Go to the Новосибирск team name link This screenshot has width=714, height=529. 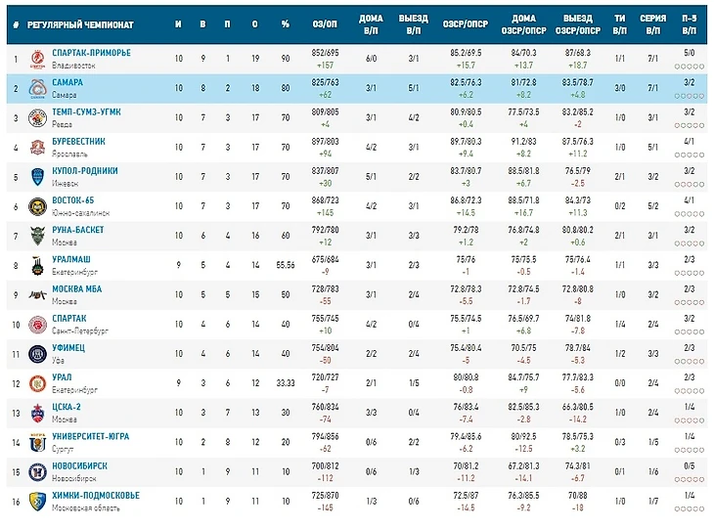80,465
